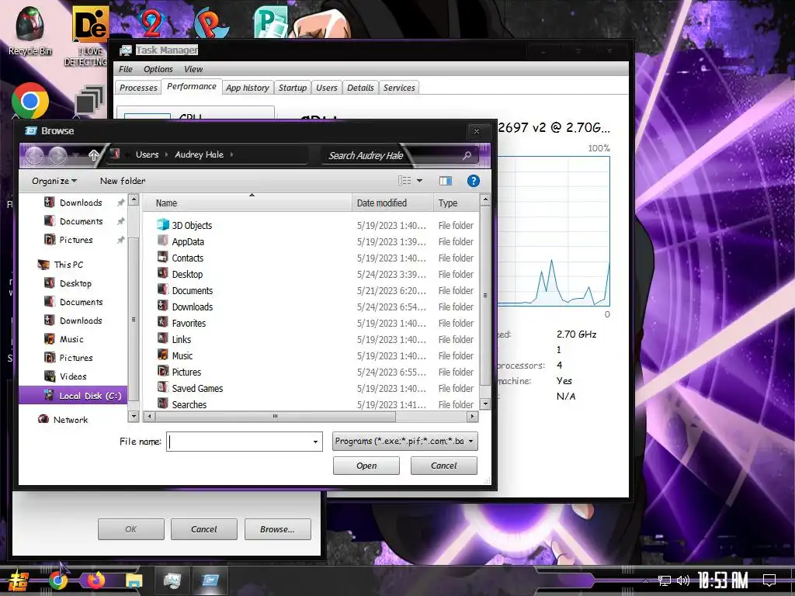Select Local Disk (C:) in the navigation pane

[73, 395]
